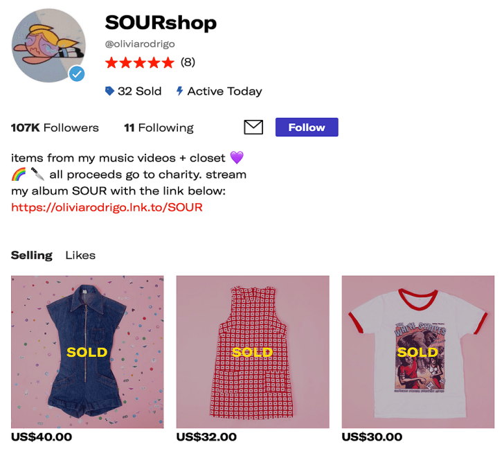Click the blue verified checkmark badge
504x449 pixels.
point(77,74)
